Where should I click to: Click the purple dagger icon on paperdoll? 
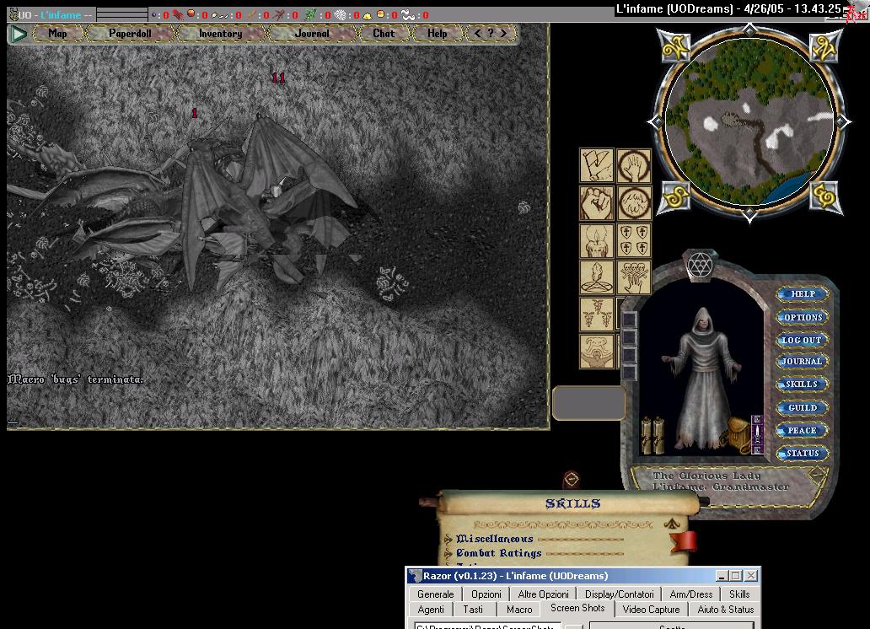tap(756, 433)
